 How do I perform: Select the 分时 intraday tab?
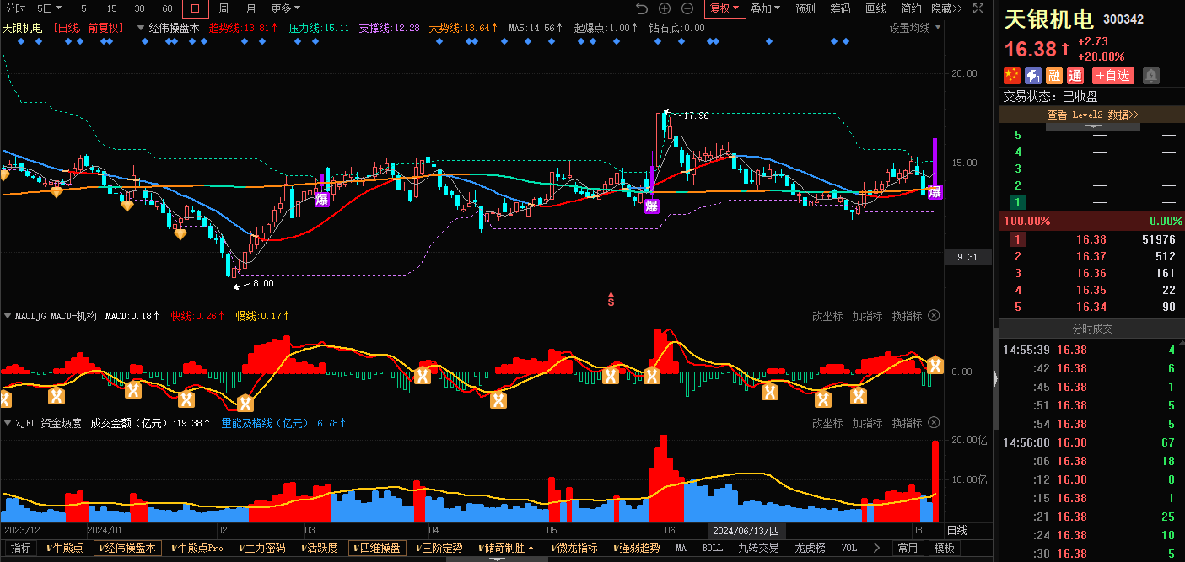point(16,8)
